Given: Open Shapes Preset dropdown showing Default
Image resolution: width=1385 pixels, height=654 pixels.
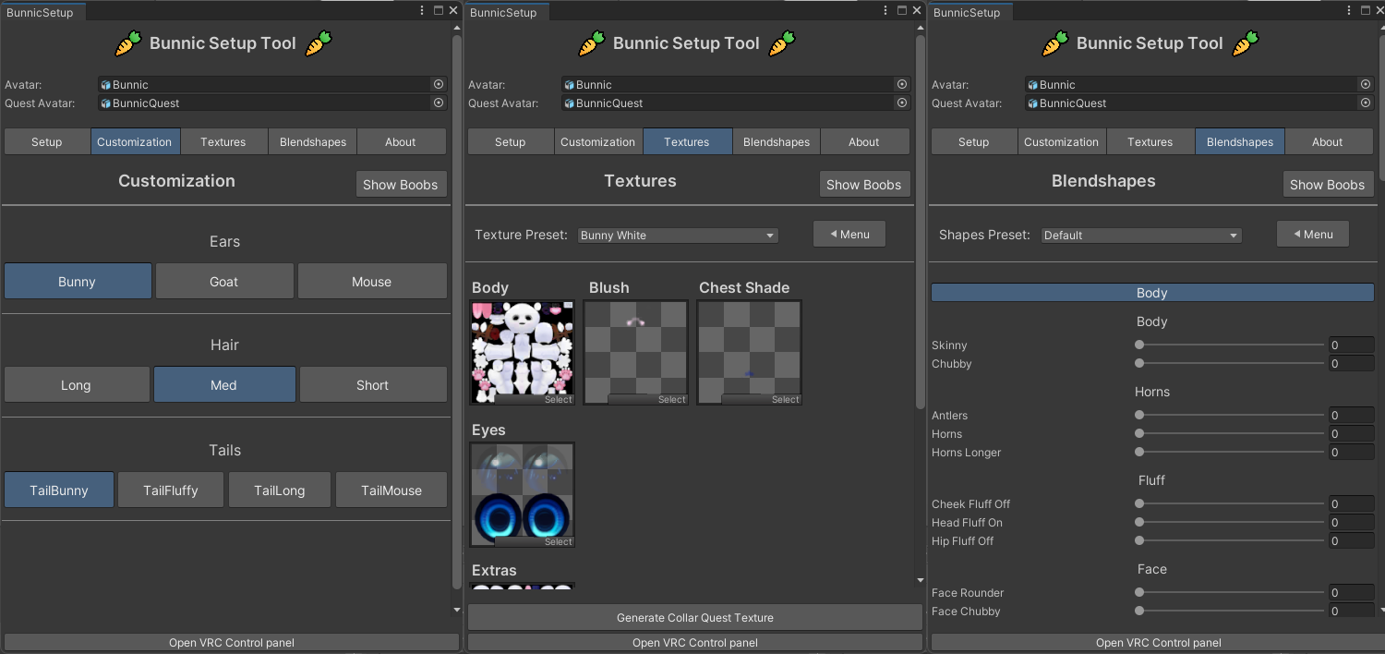Looking at the screenshot, I should pos(1141,236).
